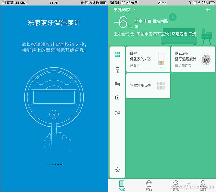Tap the thermometer Bluetooth button illustration

[54, 114]
